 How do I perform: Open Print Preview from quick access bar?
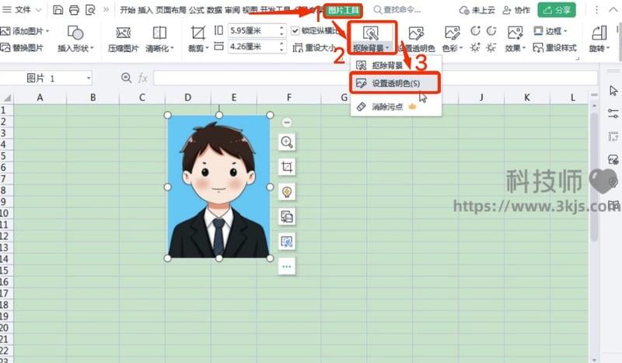coord(90,10)
